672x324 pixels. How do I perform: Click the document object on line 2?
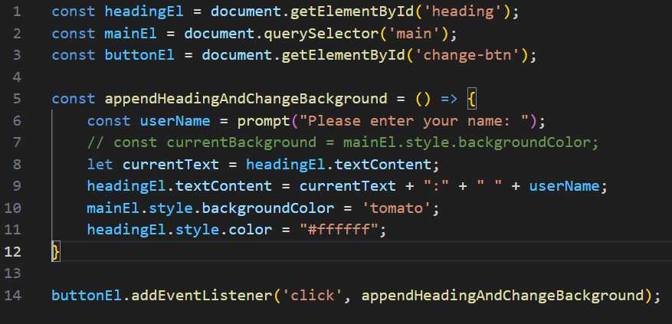pyautogui.click(x=219, y=34)
